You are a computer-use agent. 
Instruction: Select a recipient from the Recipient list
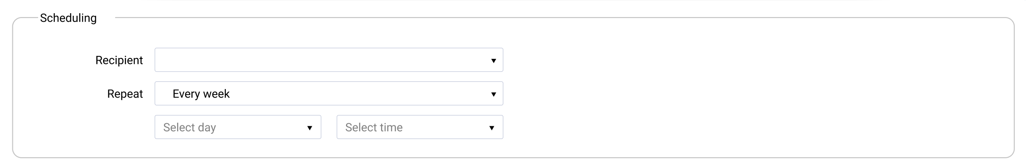pyautogui.click(x=329, y=60)
